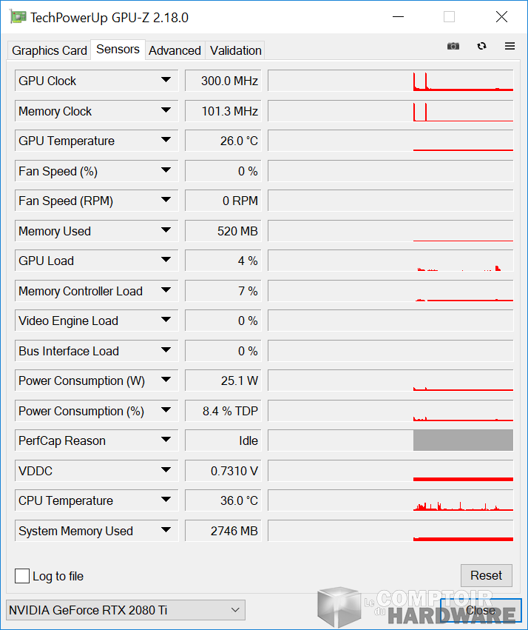The image size is (528, 630).
Task: Open the Memory Used sensor dropdown
Action: tap(166, 231)
